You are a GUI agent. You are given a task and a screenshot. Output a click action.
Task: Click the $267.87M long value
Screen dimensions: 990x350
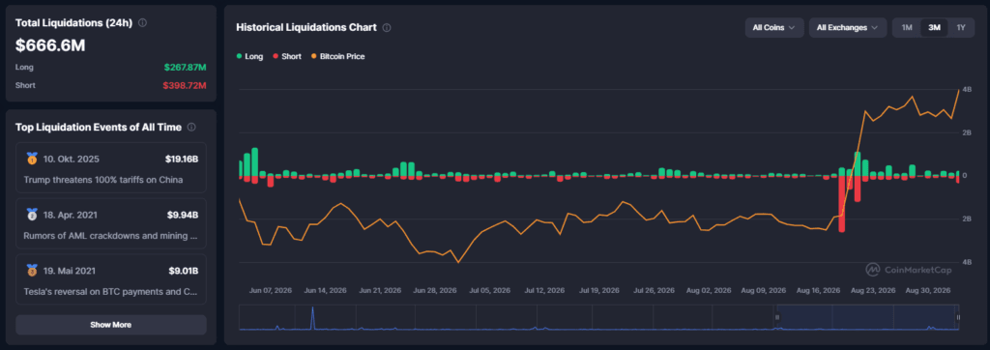185,67
